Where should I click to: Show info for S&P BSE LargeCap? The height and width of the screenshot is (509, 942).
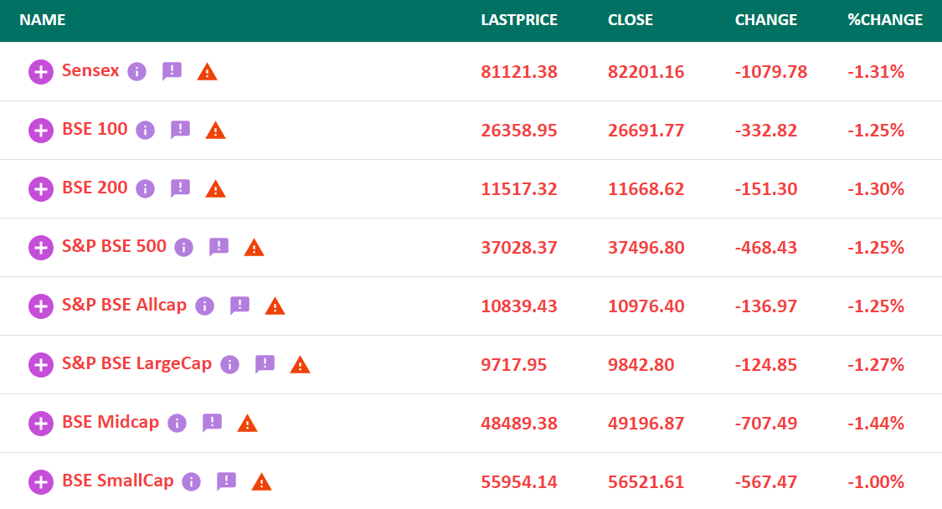tap(230, 365)
